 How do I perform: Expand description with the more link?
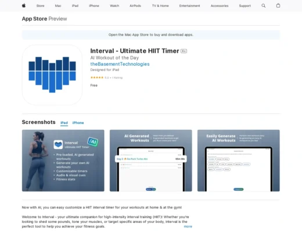tap(188, 226)
